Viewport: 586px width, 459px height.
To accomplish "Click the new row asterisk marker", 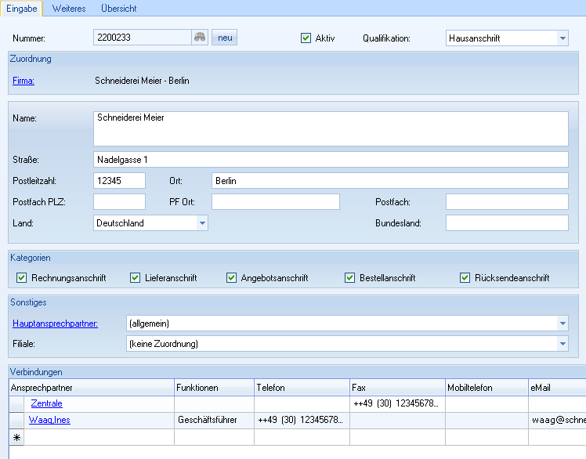I will click(16, 437).
